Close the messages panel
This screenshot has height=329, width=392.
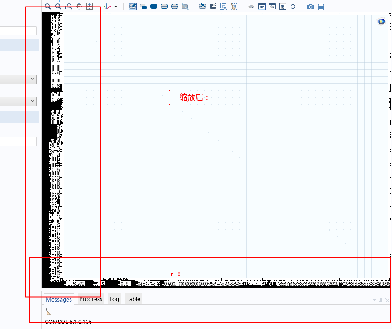pyautogui.click(x=387, y=300)
